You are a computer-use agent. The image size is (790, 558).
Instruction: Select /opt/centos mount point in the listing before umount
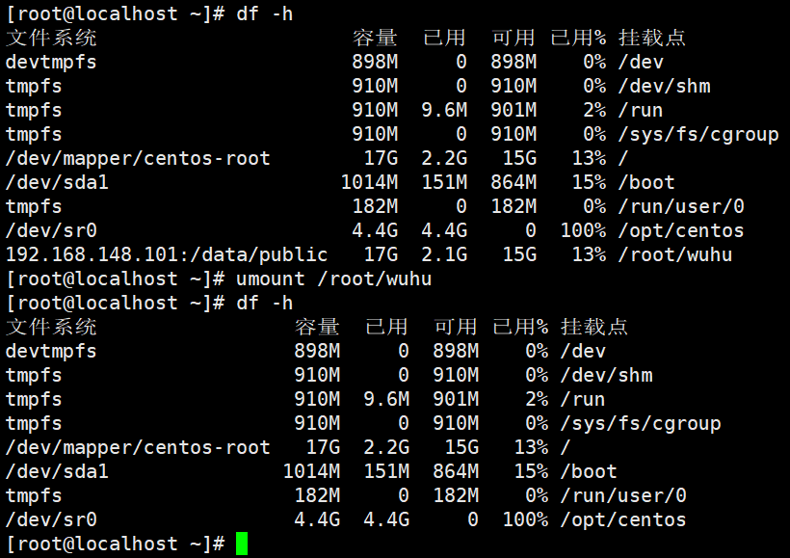tap(681, 231)
